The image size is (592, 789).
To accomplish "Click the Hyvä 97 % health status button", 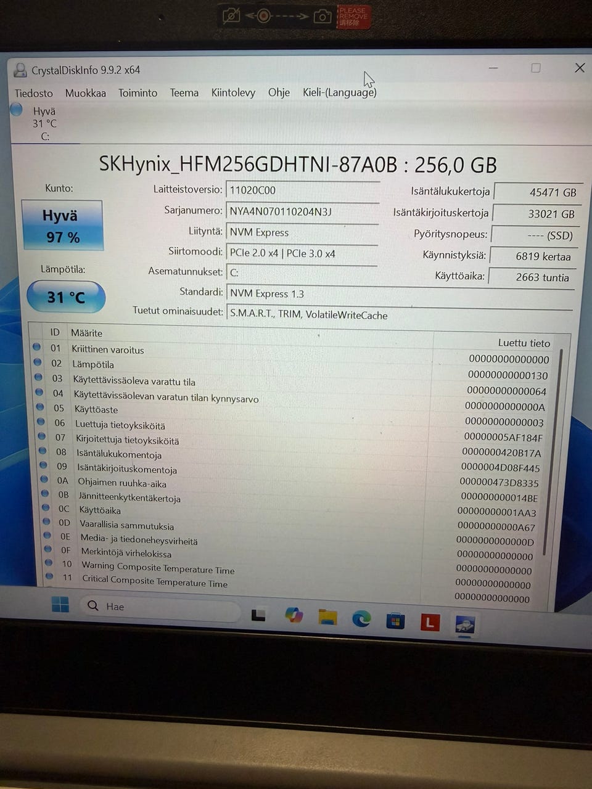I will [62, 226].
